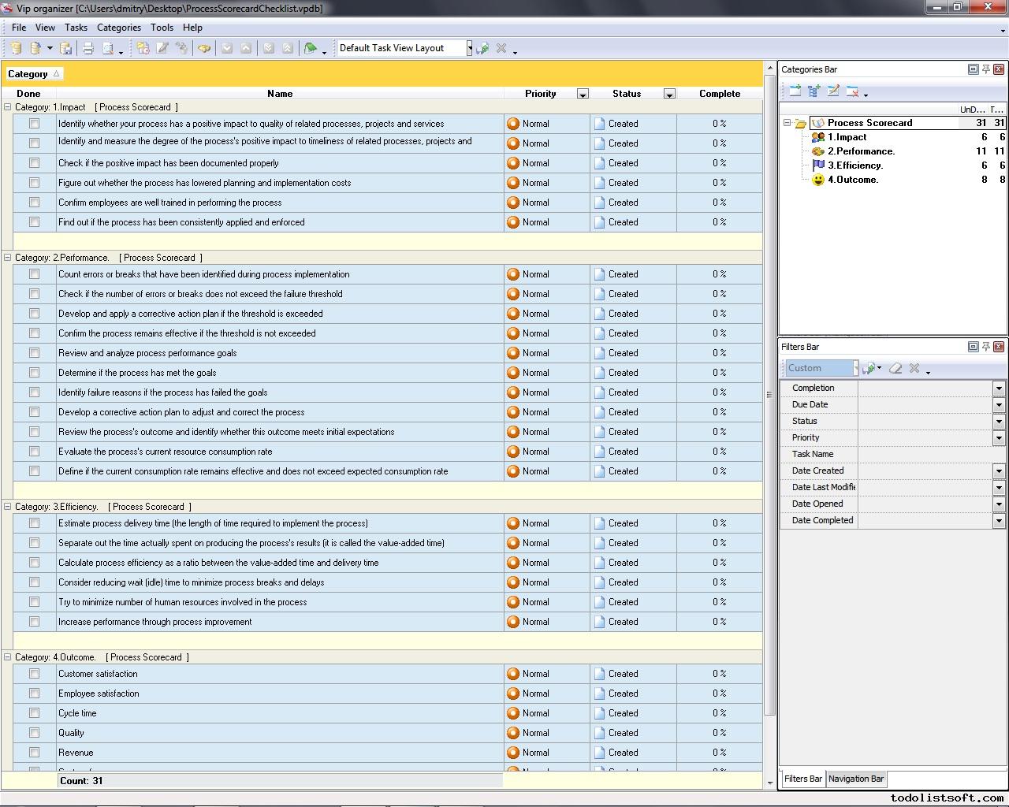The width and height of the screenshot is (1009, 807).
Task: Click the Save database toolbar icon
Action: [66, 49]
